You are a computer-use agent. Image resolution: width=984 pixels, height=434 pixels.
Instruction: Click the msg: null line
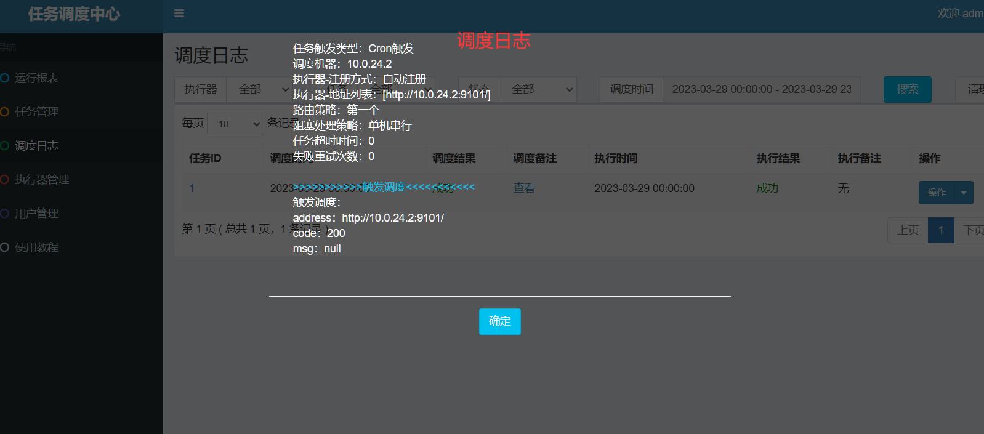317,249
